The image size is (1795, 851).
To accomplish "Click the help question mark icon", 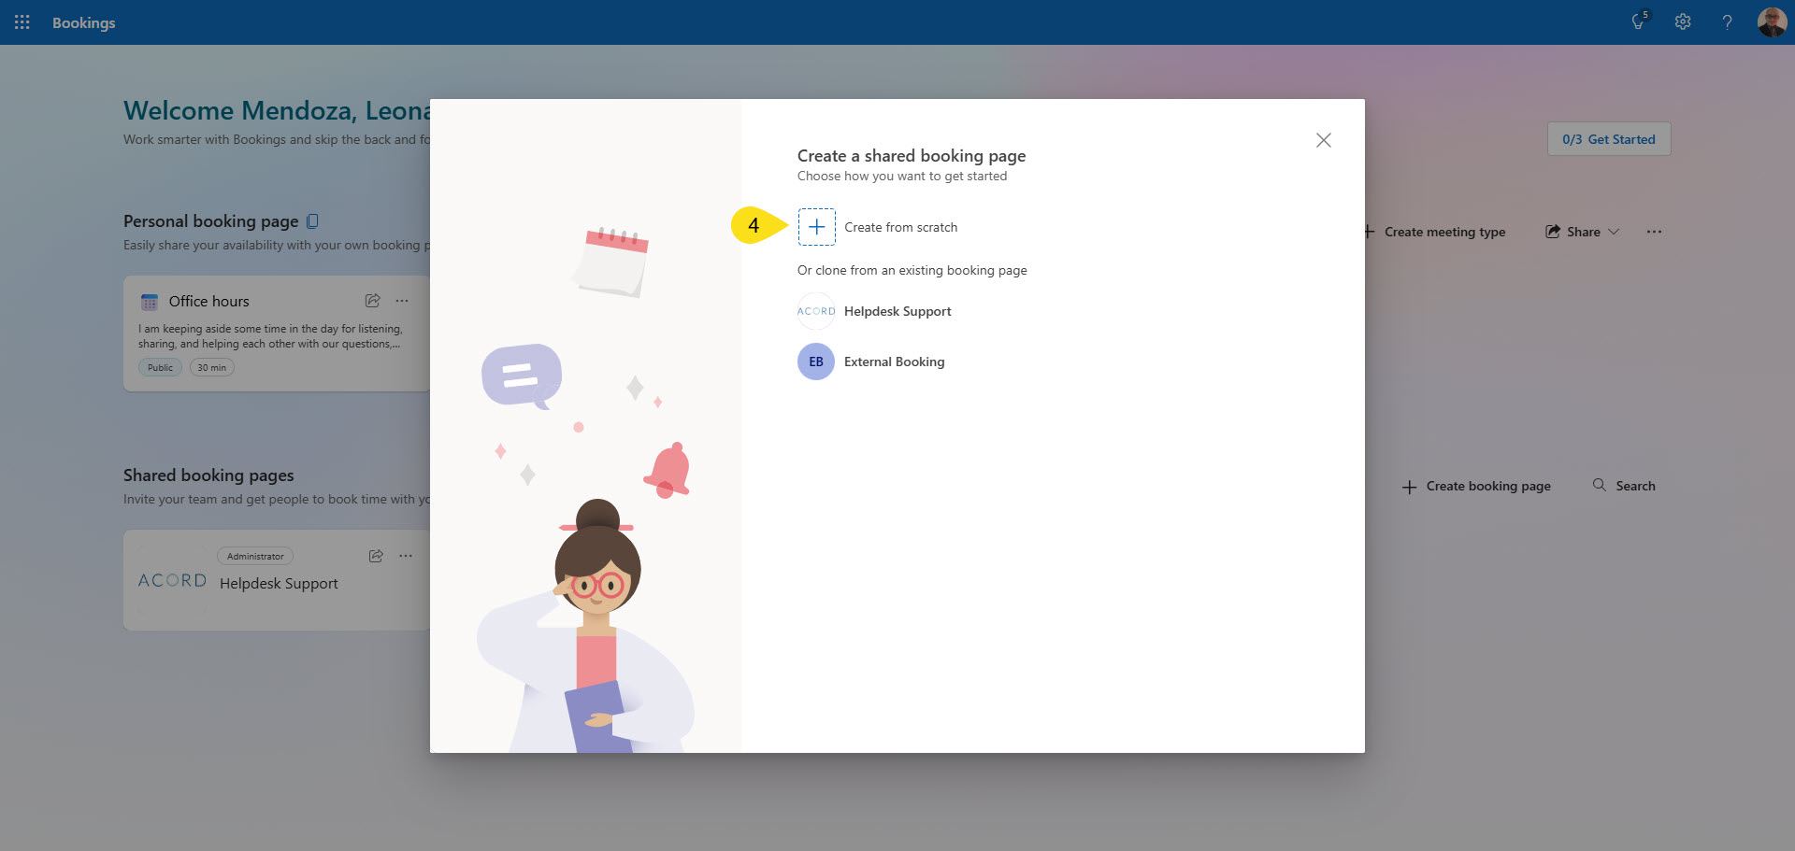I will point(1727,22).
